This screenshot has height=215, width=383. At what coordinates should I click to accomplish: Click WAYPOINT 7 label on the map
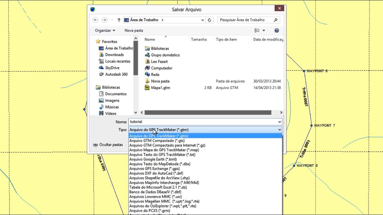coord(324,125)
